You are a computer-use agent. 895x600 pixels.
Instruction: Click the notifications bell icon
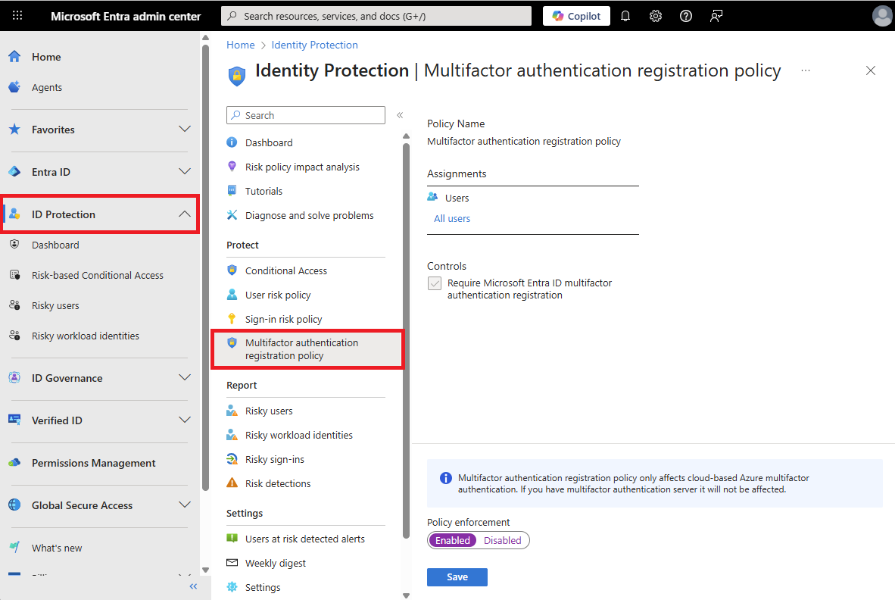pyautogui.click(x=625, y=16)
